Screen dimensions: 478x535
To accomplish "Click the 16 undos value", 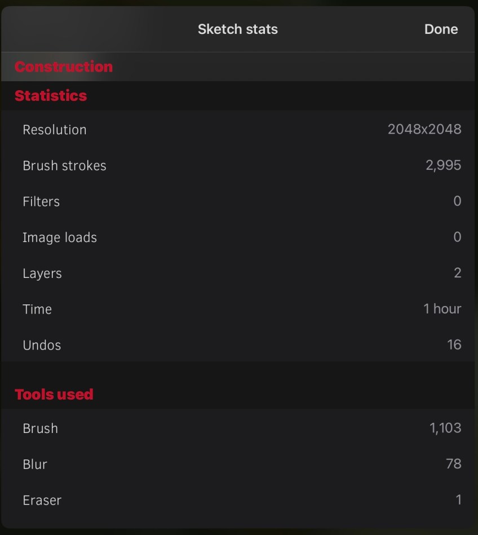I will coord(454,344).
